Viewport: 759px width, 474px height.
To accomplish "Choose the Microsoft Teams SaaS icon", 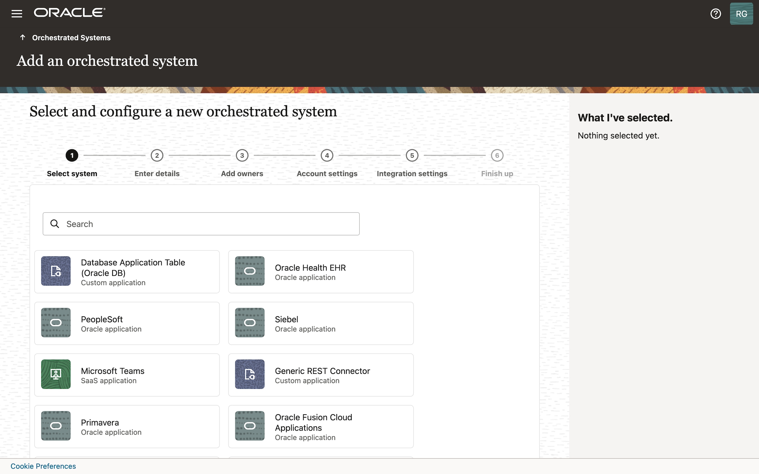I will [56, 374].
